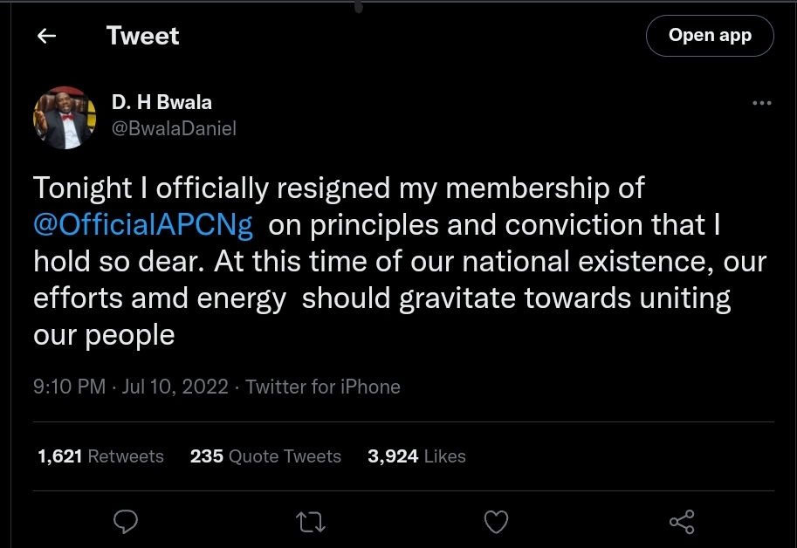The width and height of the screenshot is (797, 548).
Task: Open the Twitter for iPhone source link
Action: [323, 387]
